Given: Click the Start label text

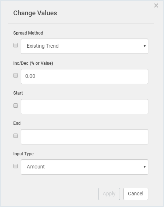Looking at the screenshot, I should coord(18,93).
